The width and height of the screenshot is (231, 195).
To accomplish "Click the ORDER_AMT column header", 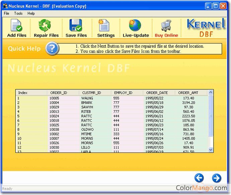I will [191, 93].
